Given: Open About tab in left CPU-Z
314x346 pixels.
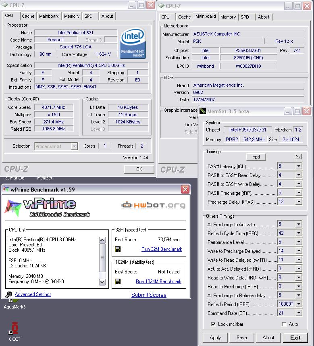Looking at the screenshot, I should [107, 16].
